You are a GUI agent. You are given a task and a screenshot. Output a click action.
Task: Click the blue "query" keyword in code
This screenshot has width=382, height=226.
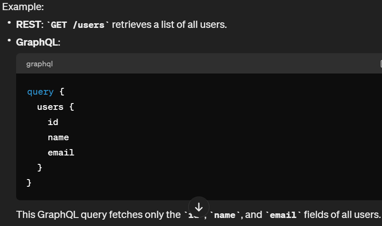point(40,92)
